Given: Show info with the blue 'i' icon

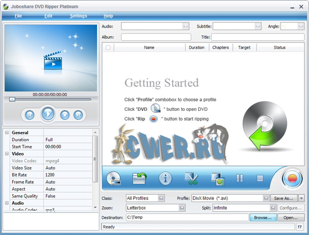Looking at the screenshot, I should point(165,179).
